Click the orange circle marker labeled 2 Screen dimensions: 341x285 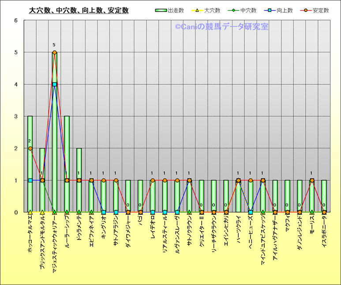30,148
